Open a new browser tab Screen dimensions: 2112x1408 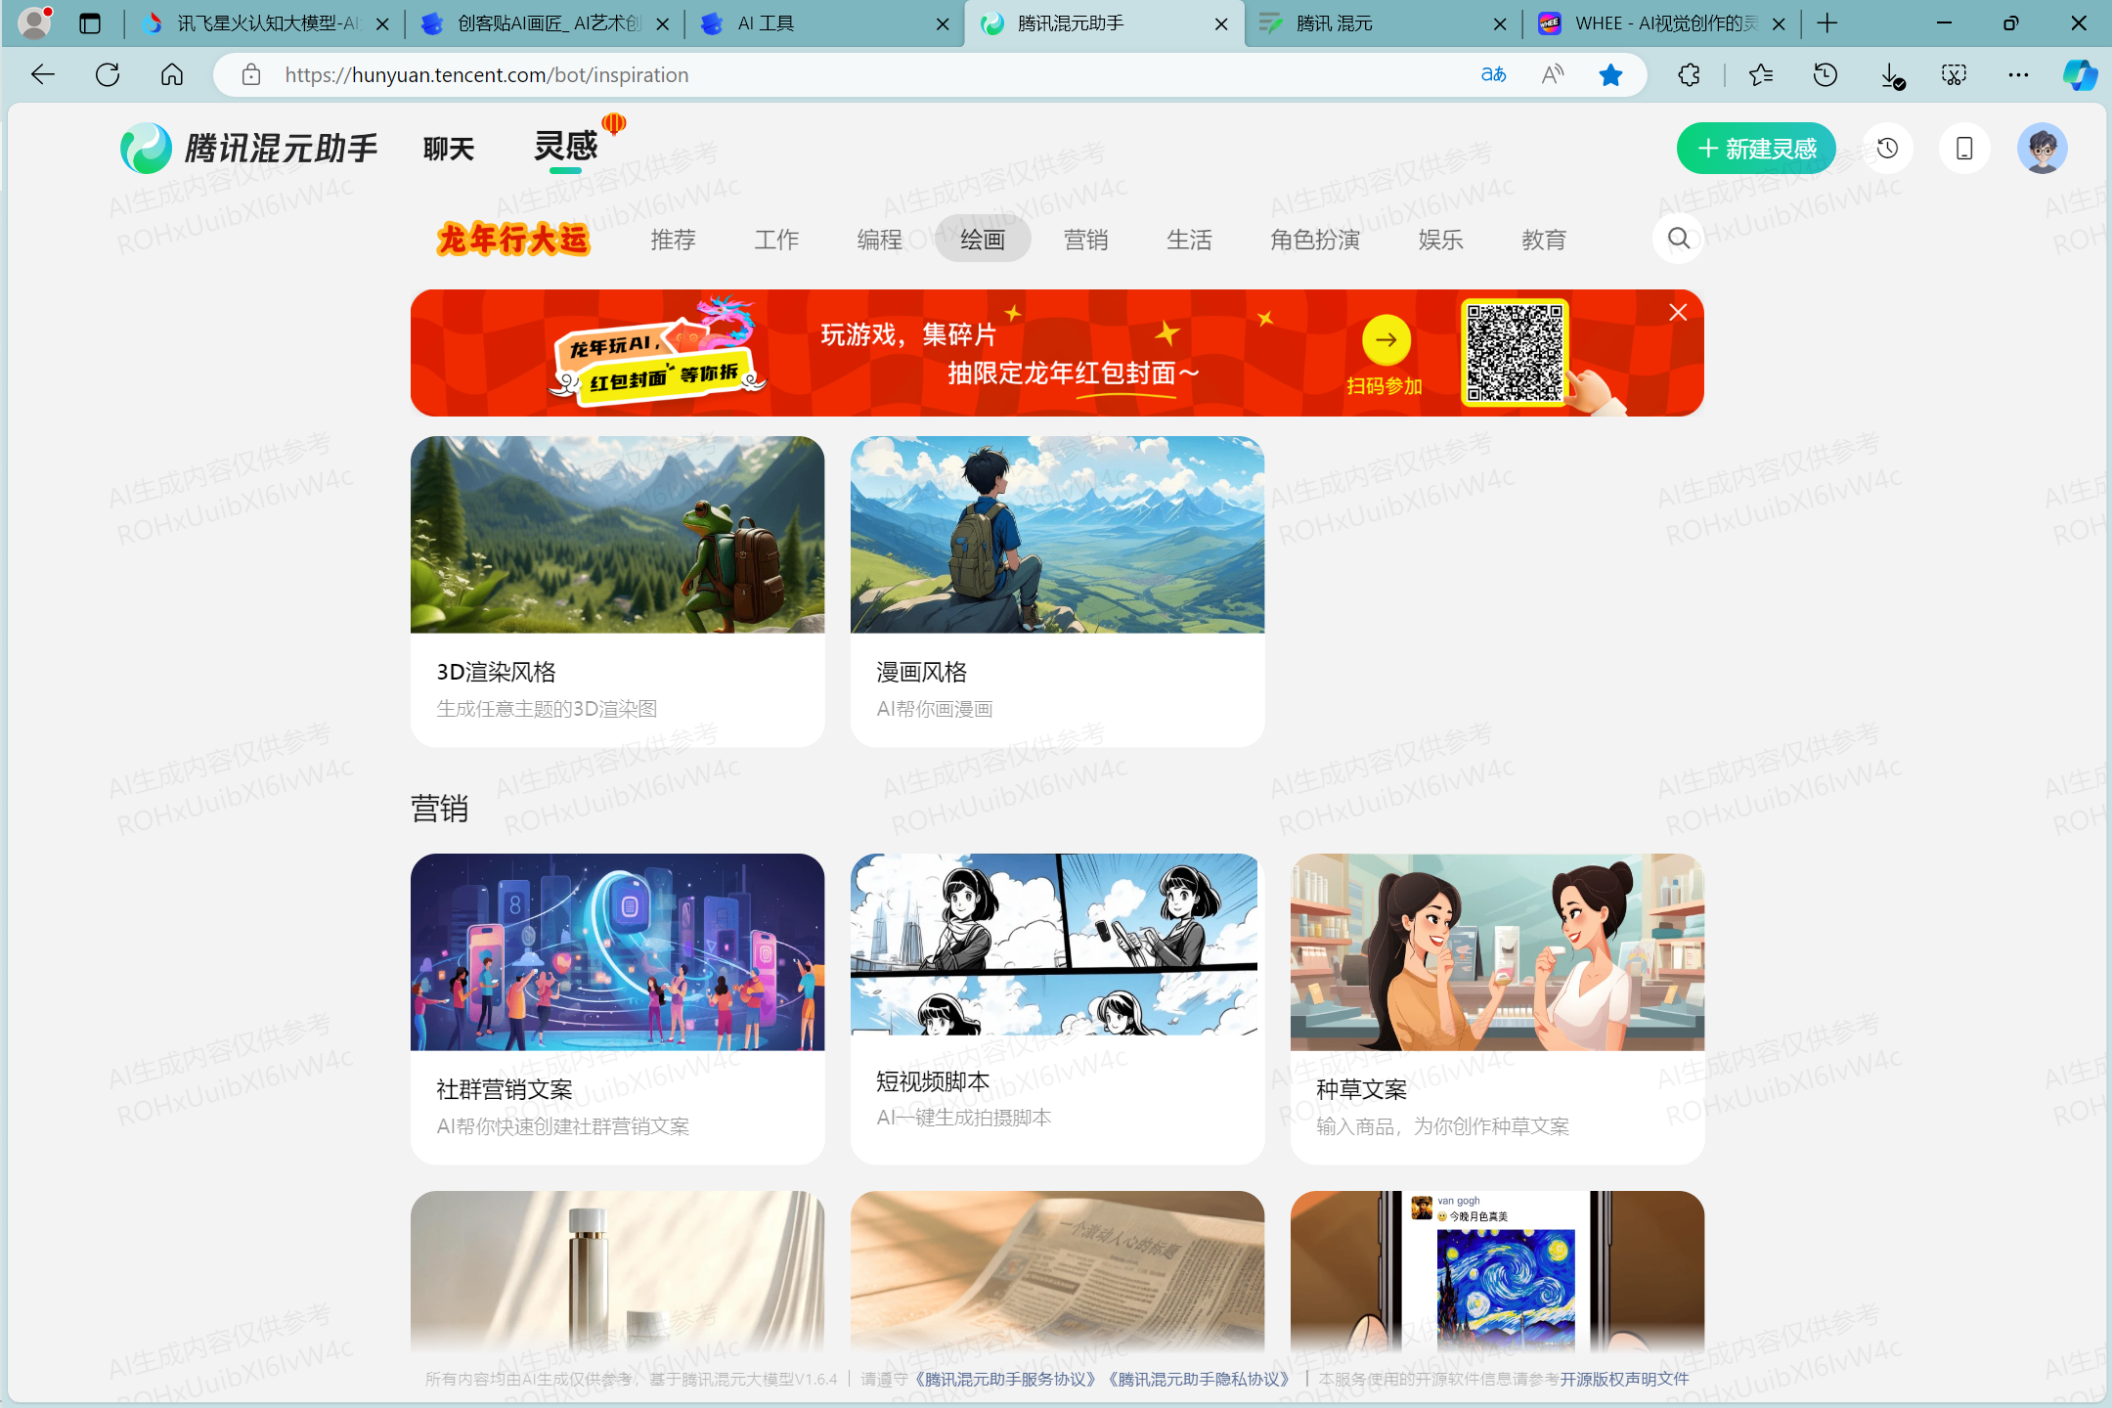pyautogui.click(x=1827, y=23)
